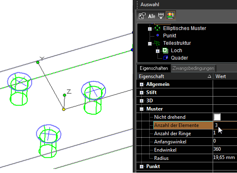
Task: Select the Elliptisches Muster tree entry
Action: tap(185, 28)
